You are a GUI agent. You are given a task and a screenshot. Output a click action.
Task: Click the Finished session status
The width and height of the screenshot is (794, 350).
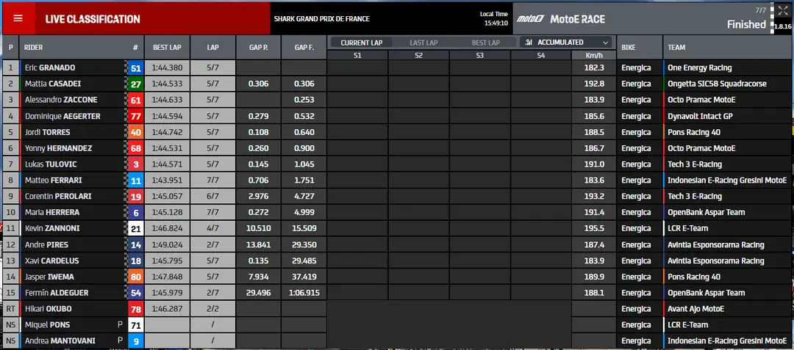(746, 24)
